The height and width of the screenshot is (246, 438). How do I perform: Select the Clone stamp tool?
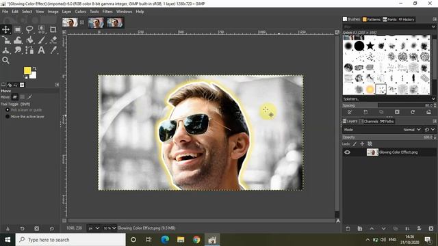click(x=6, y=50)
